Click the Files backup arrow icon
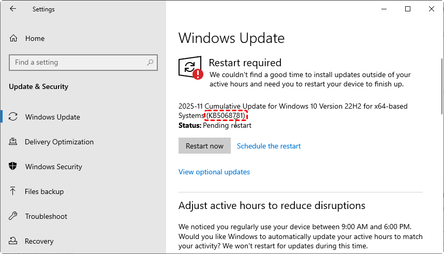Screen dimensions: 444x254 13,191
